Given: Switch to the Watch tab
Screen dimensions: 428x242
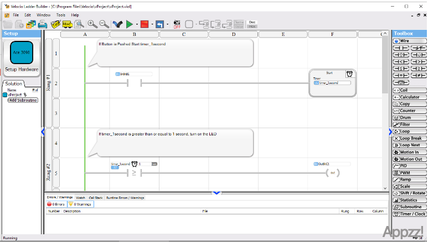Looking at the screenshot, I should (x=80, y=198).
